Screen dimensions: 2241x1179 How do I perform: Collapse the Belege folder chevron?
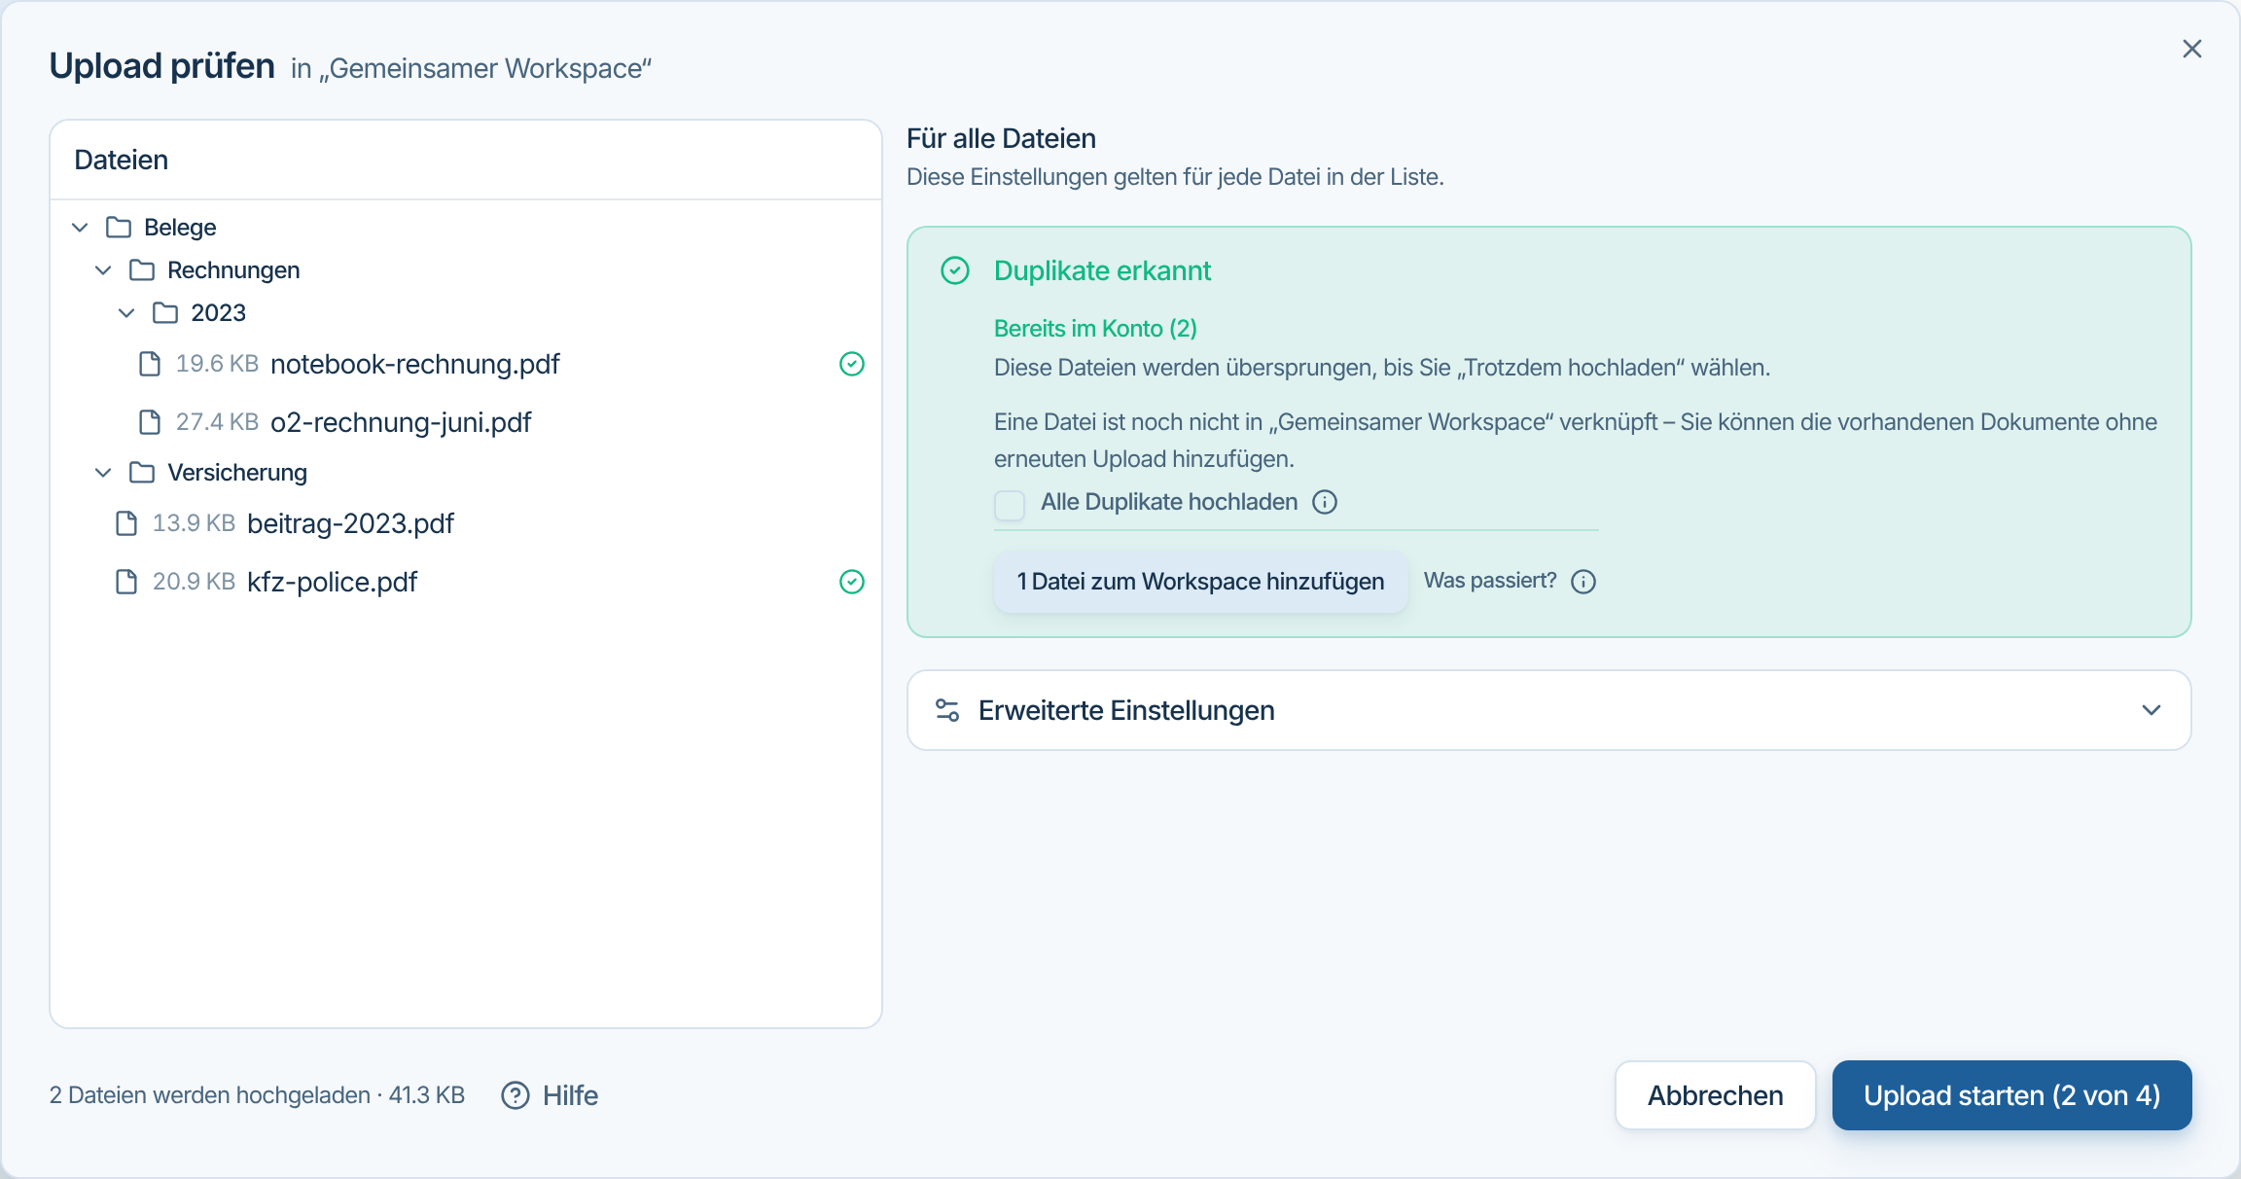tap(81, 228)
